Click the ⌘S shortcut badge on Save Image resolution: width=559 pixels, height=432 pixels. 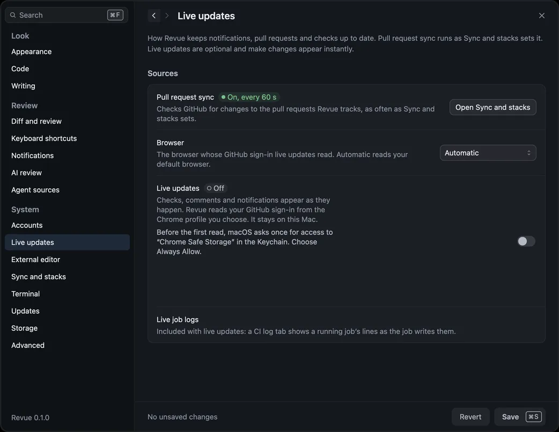click(x=534, y=416)
